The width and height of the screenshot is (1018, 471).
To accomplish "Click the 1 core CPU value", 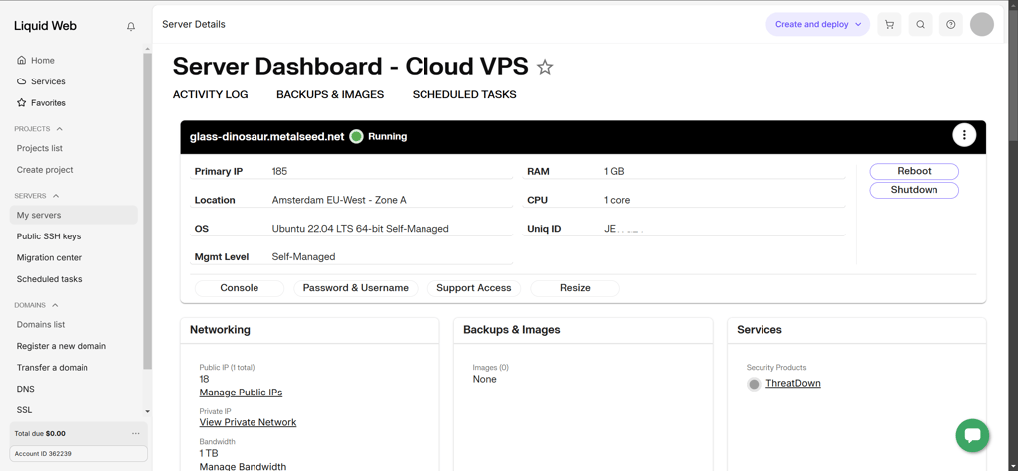I will (x=617, y=200).
